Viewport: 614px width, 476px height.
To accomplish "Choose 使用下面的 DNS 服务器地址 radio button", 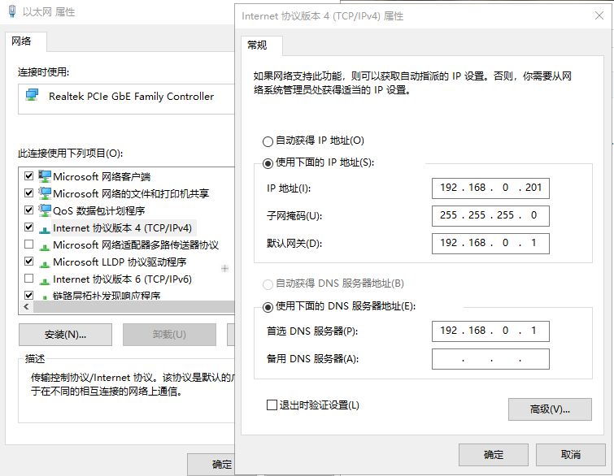I will (268, 306).
